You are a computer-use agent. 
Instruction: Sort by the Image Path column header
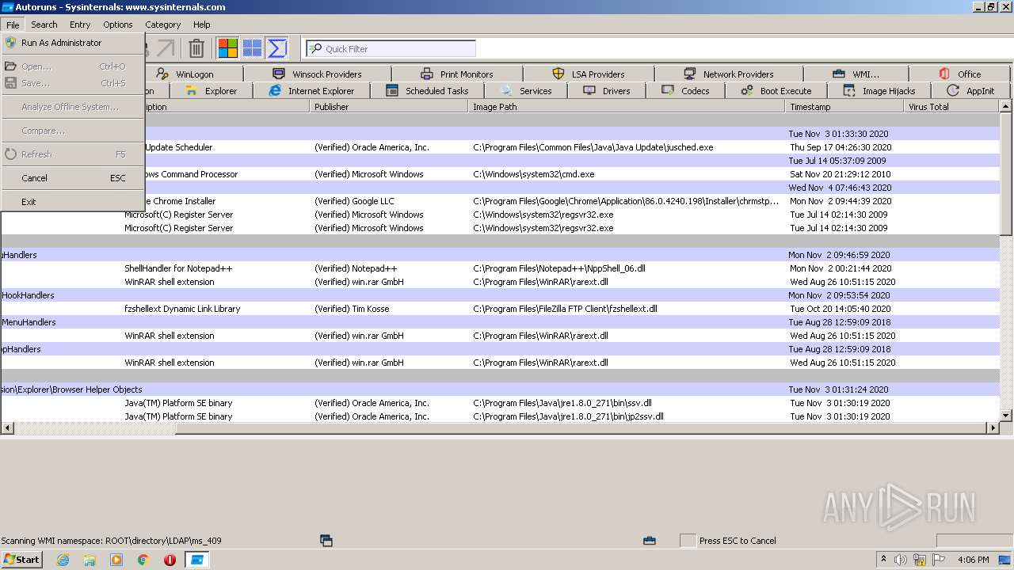tap(627, 107)
